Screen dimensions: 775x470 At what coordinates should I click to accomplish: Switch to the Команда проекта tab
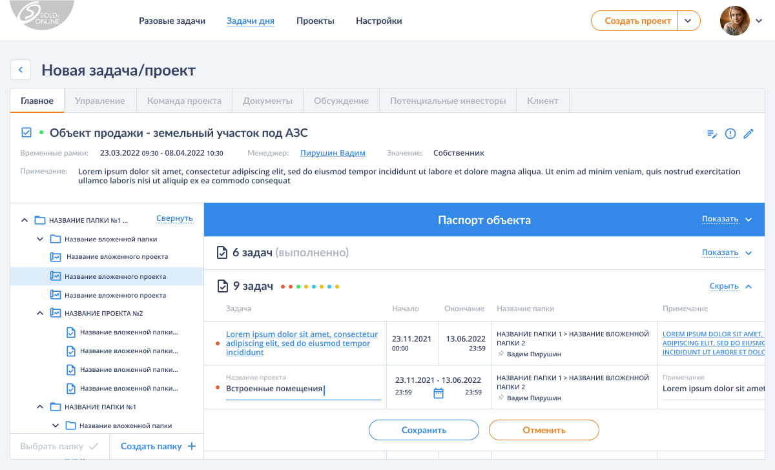[184, 101]
